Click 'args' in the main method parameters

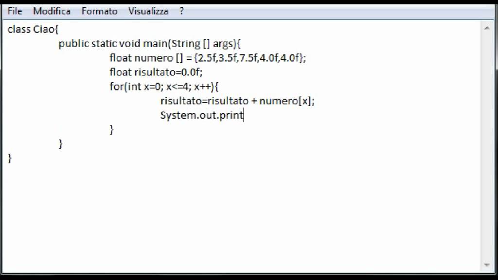tap(223, 44)
